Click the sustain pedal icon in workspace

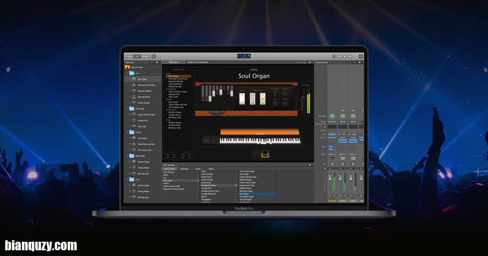[256, 154]
